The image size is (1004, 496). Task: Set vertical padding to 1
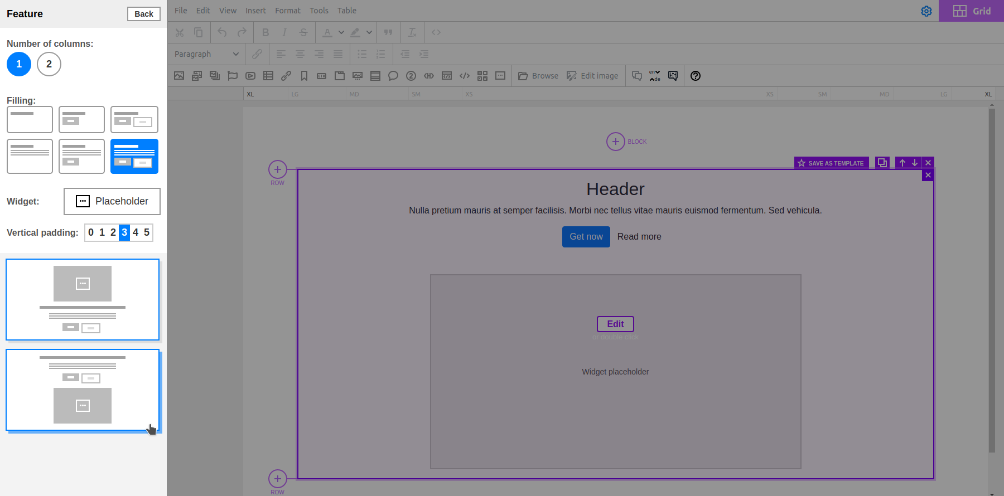pyautogui.click(x=102, y=232)
